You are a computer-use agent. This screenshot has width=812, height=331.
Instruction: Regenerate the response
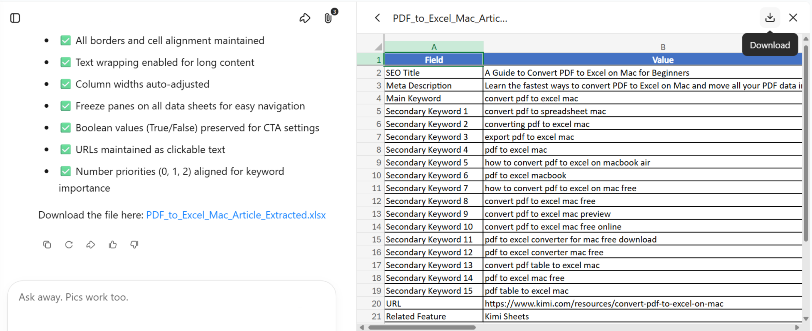point(69,244)
